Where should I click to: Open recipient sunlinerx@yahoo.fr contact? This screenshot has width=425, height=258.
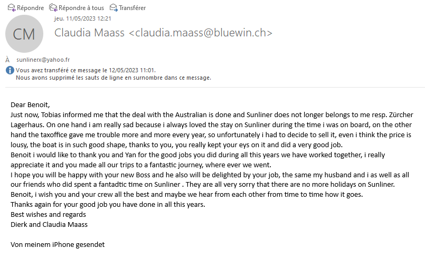pyautogui.click(x=43, y=60)
